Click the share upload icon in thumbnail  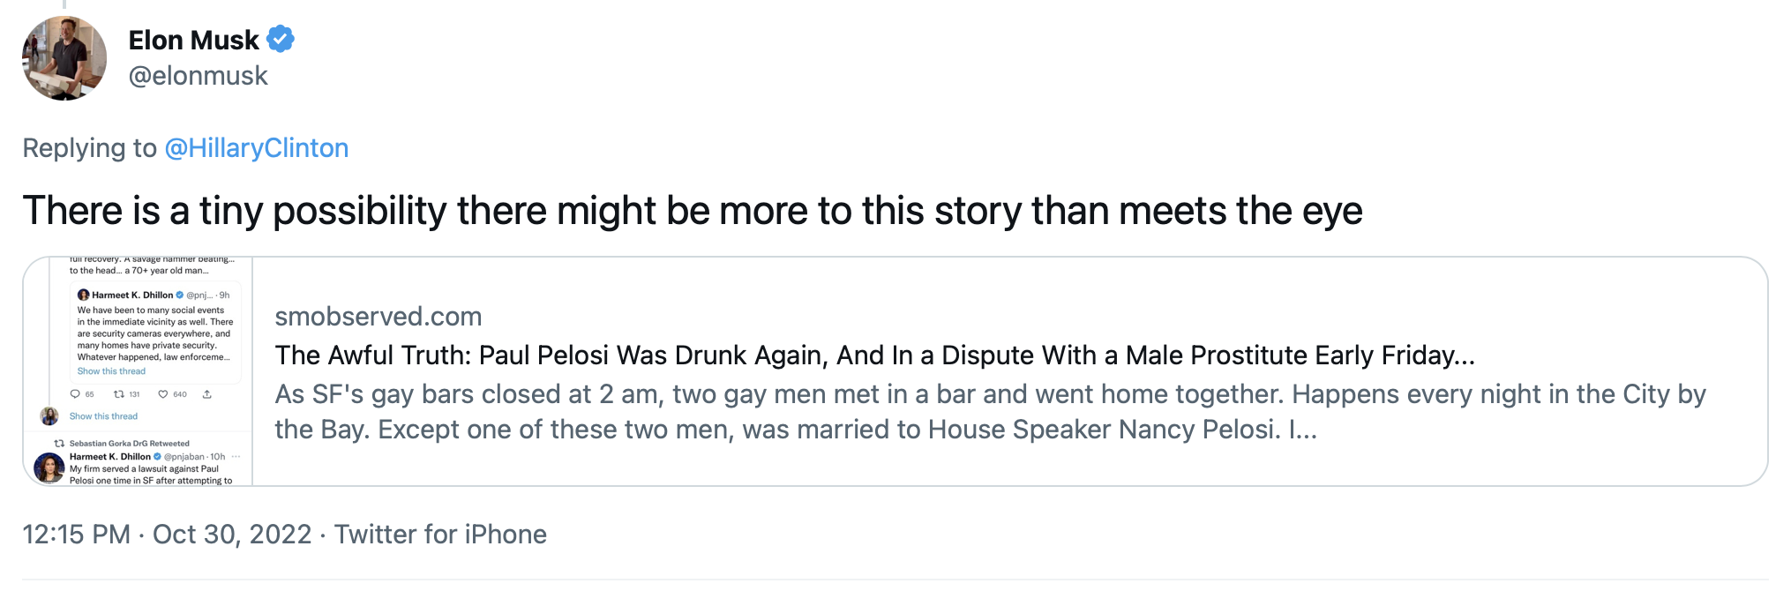point(207,394)
